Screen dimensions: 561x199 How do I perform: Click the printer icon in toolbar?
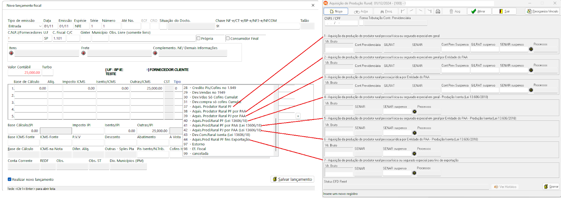(438, 11)
